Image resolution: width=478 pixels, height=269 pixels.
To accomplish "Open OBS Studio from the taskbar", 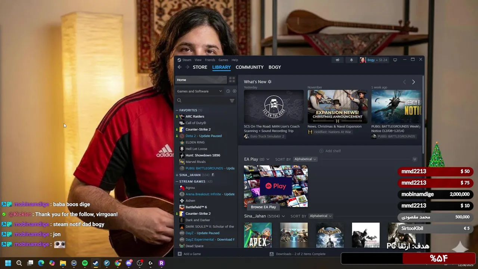I will pos(140,263).
